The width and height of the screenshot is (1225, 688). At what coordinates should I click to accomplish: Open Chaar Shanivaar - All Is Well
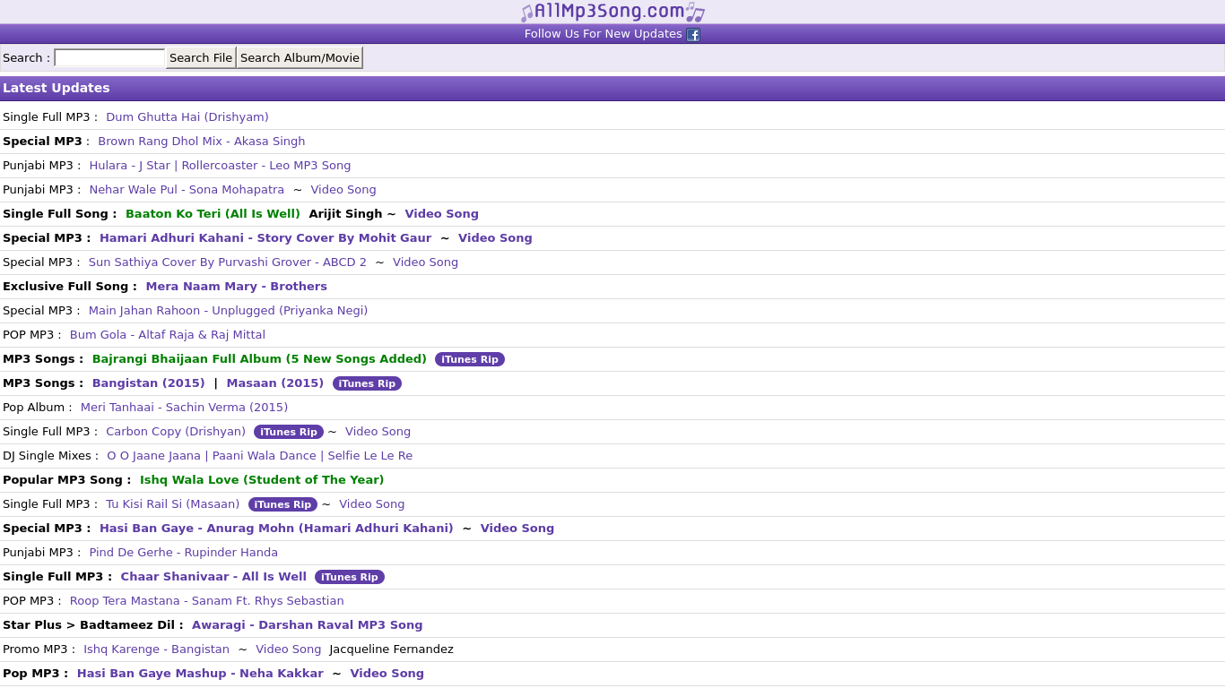[213, 577]
